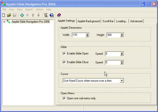The height and width of the screenshot is (112, 158).
Task: Switch to the Loading... tab
Action: coord(122,21)
